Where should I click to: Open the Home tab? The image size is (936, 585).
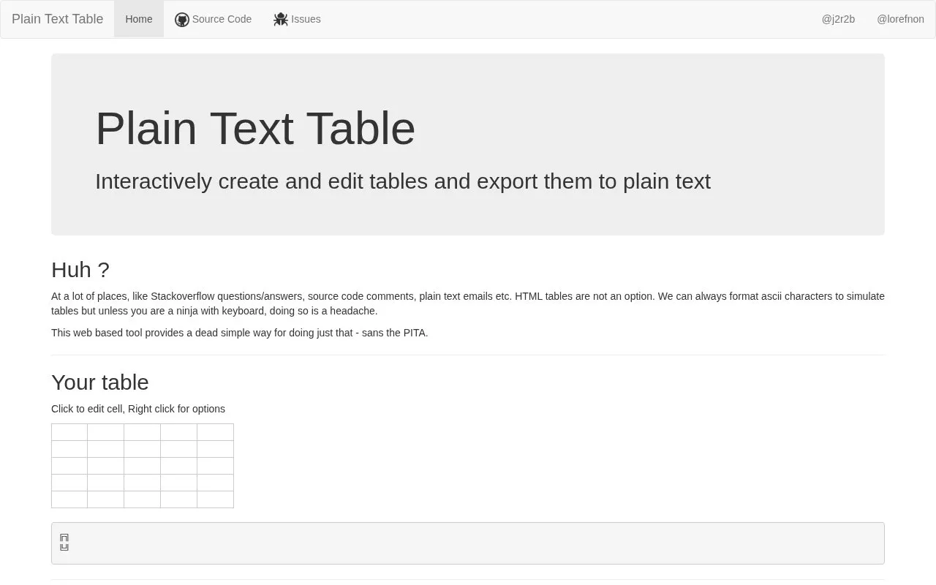[x=139, y=19]
